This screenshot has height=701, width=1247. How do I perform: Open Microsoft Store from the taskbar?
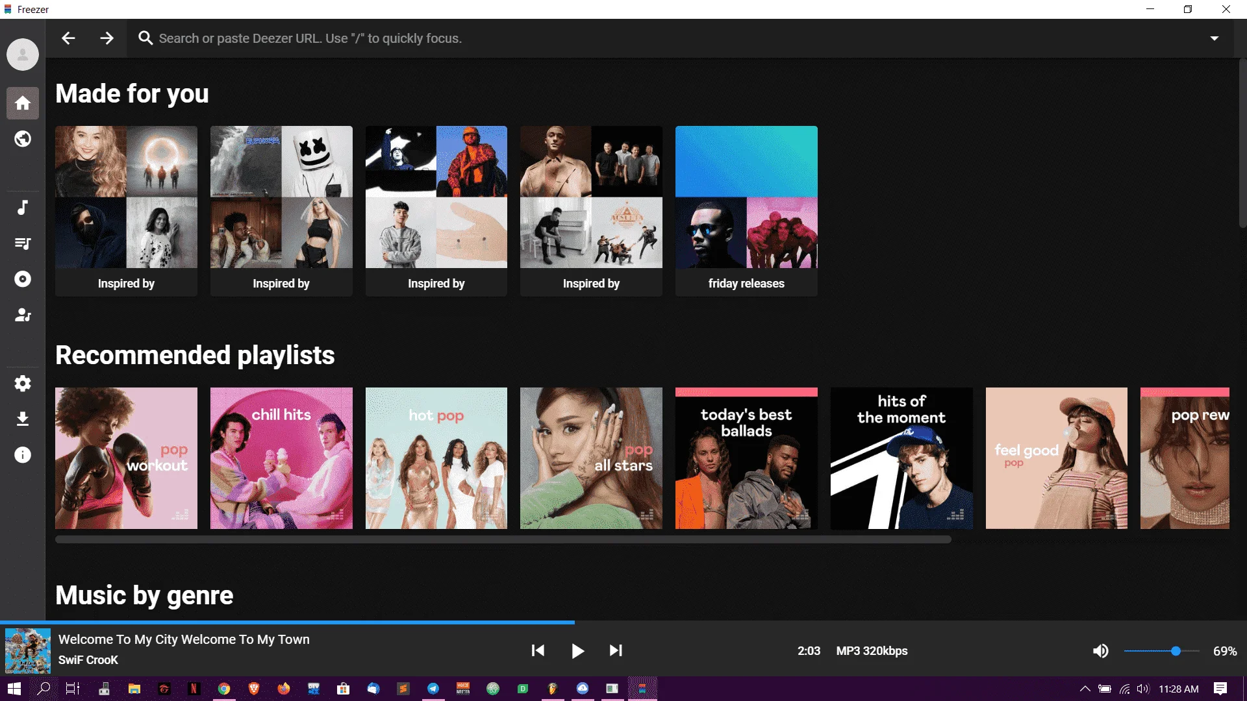[x=344, y=689]
